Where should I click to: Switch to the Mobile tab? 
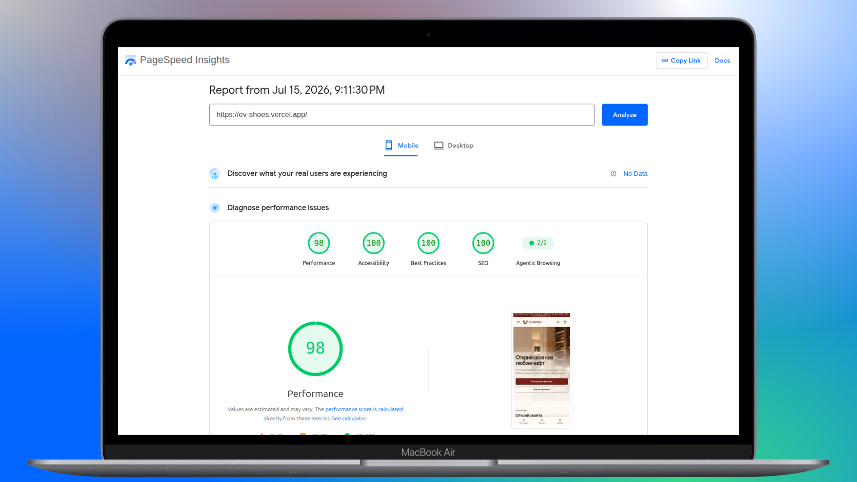pos(401,145)
